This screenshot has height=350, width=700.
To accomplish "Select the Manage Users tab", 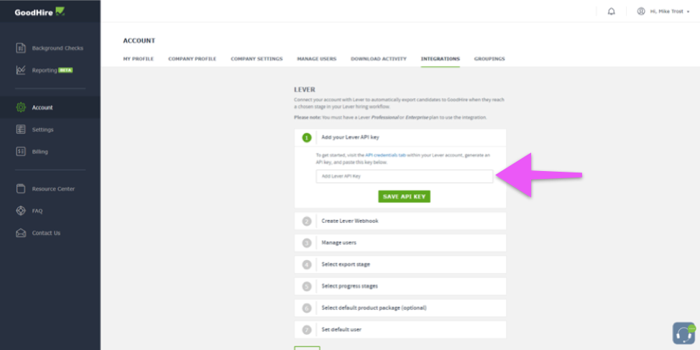I will click(316, 59).
